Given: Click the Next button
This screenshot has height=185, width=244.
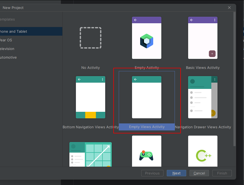Looking at the screenshot, I should point(176,173).
